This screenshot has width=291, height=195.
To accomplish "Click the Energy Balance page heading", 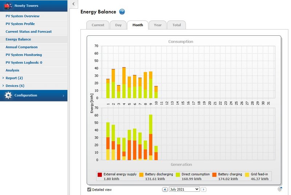I will (98, 12).
